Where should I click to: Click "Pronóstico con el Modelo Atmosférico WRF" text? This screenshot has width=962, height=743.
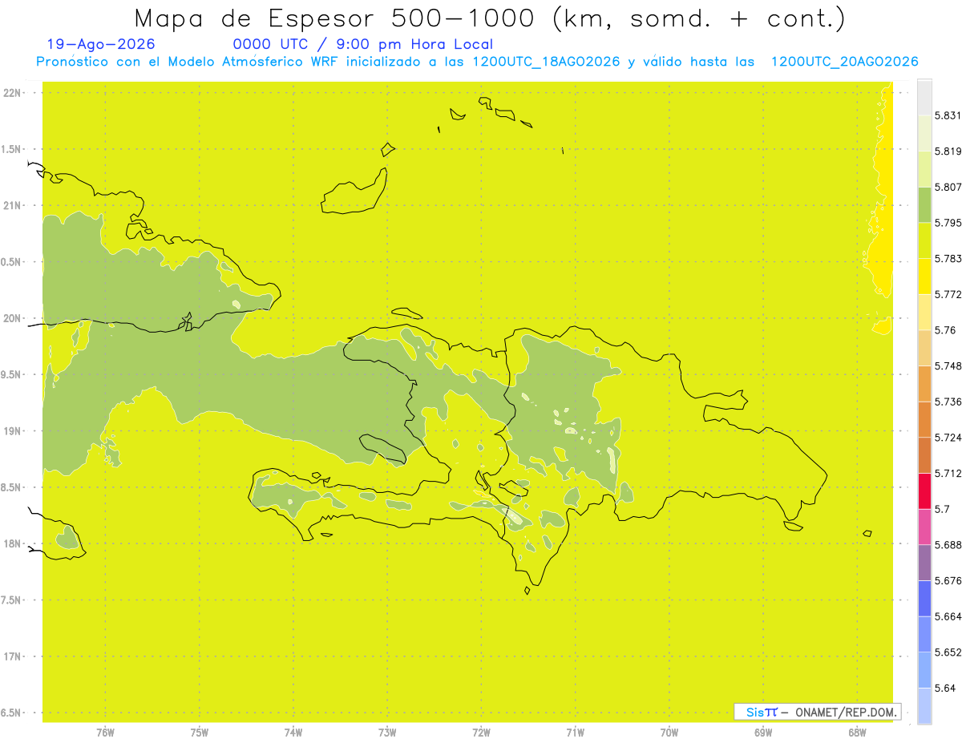(x=188, y=62)
